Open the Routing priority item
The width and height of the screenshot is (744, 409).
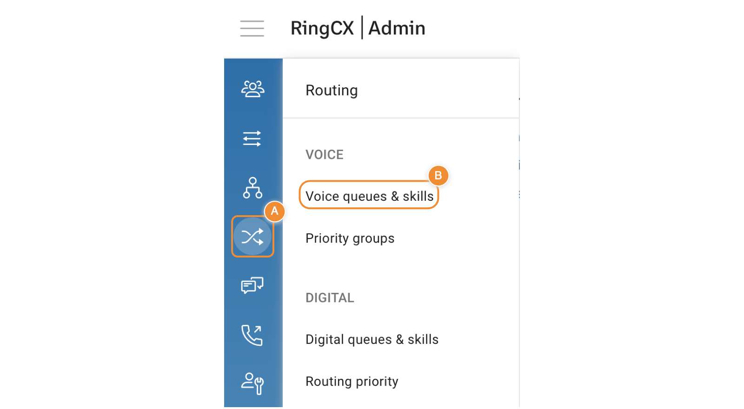click(x=352, y=382)
